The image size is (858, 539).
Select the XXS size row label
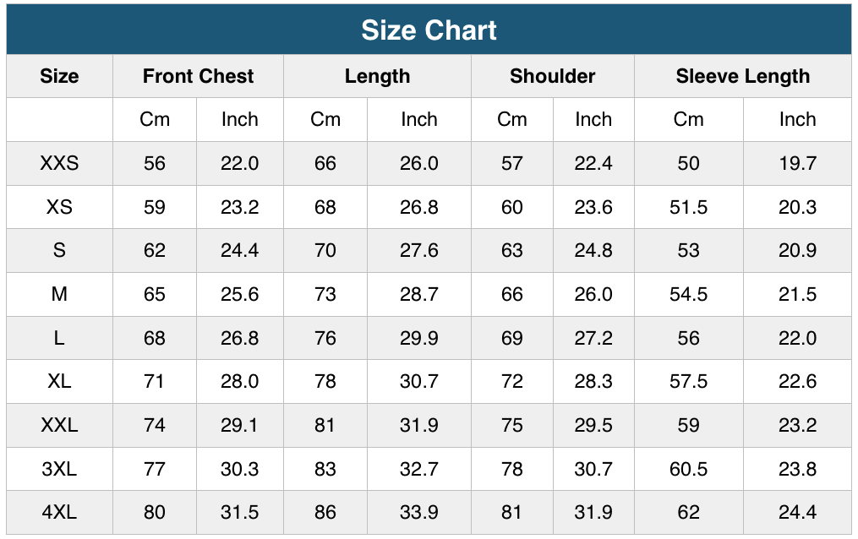(59, 163)
